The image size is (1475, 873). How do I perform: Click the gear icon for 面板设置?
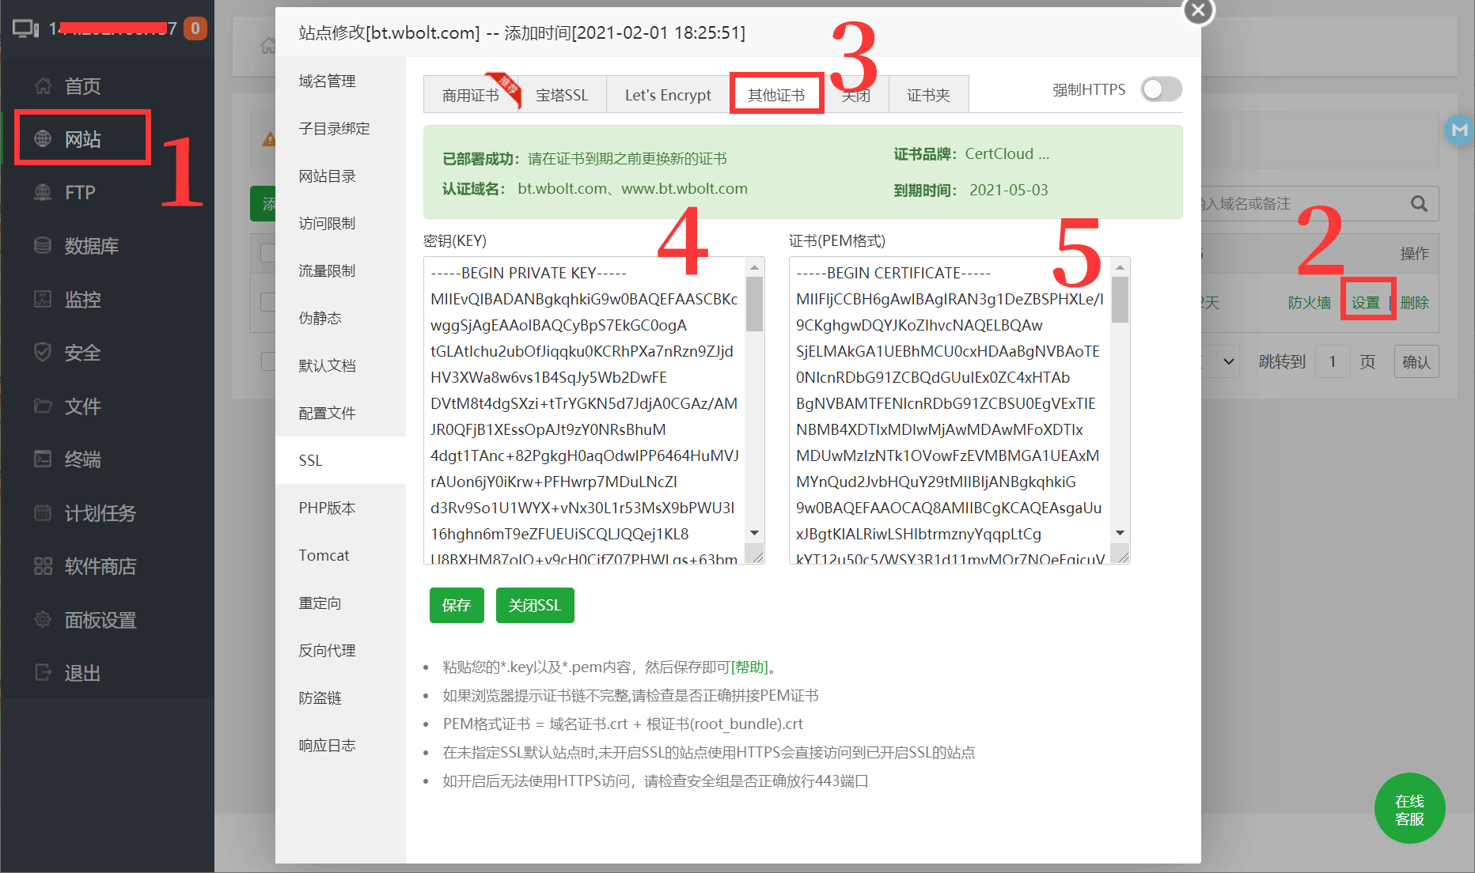coord(43,620)
